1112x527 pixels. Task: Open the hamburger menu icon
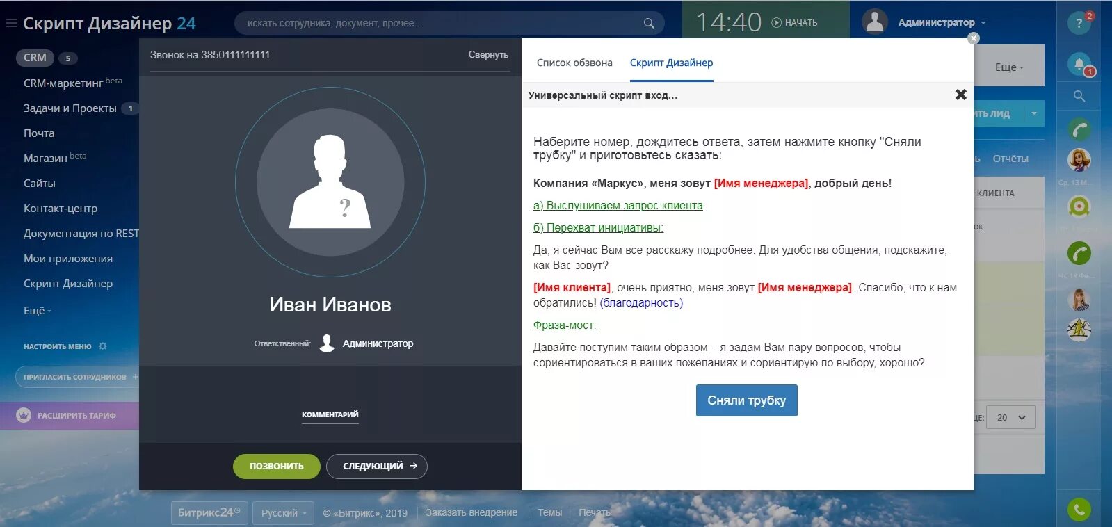[11, 23]
